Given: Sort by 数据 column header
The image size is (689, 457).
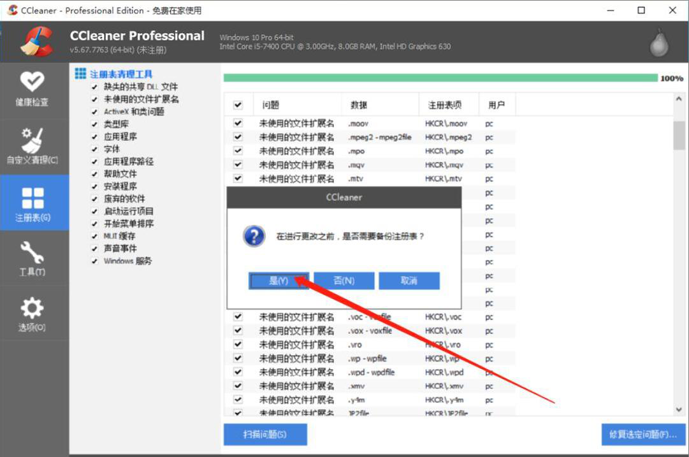Looking at the screenshot, I should pyautogui.click(x=380, y=105).
